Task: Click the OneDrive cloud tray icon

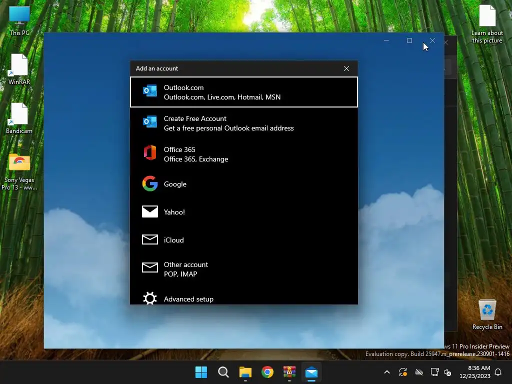Action: (x=419, y=372)
